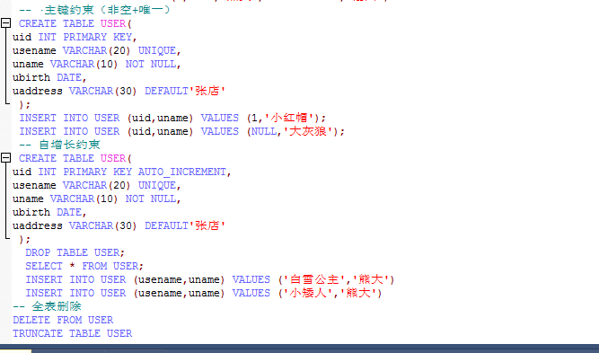Screen dimensions: 599x353
Task: Click the first 'uname VARCHAR(10) NOT NULL,' line
Action: pos(97,64)
